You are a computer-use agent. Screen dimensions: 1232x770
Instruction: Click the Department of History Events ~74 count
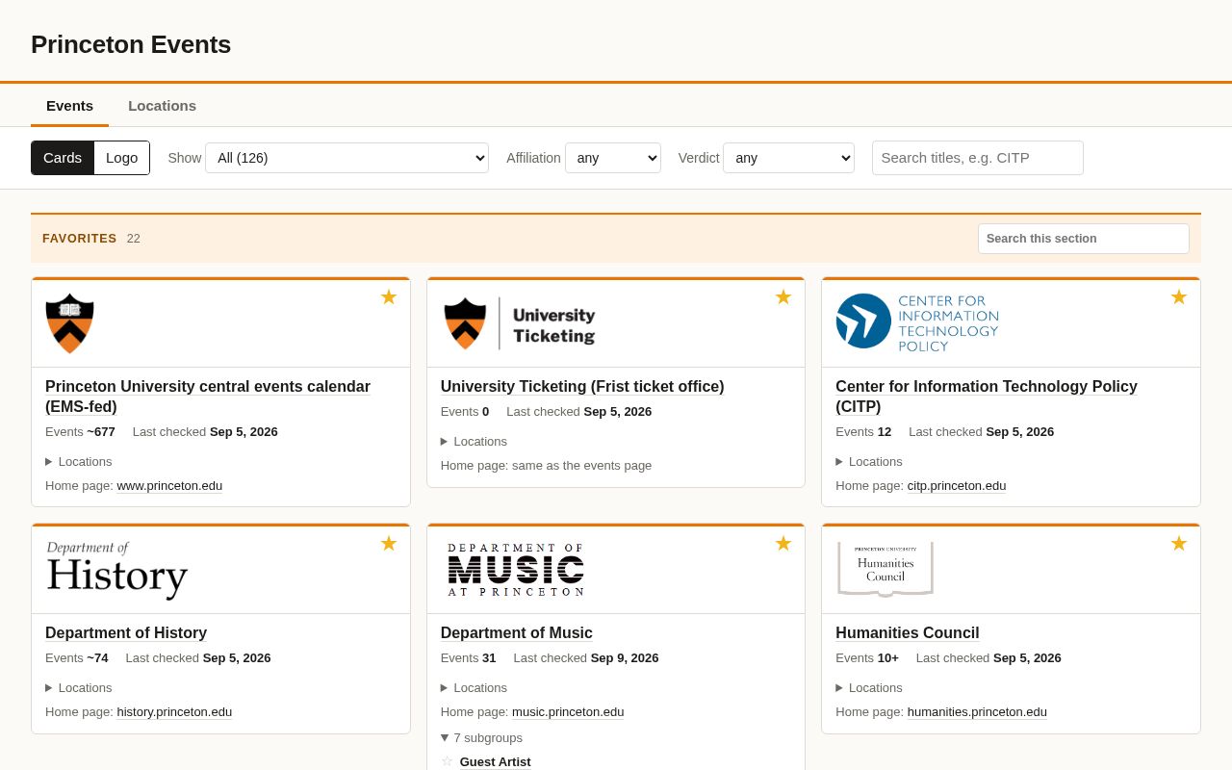(77, 658)
